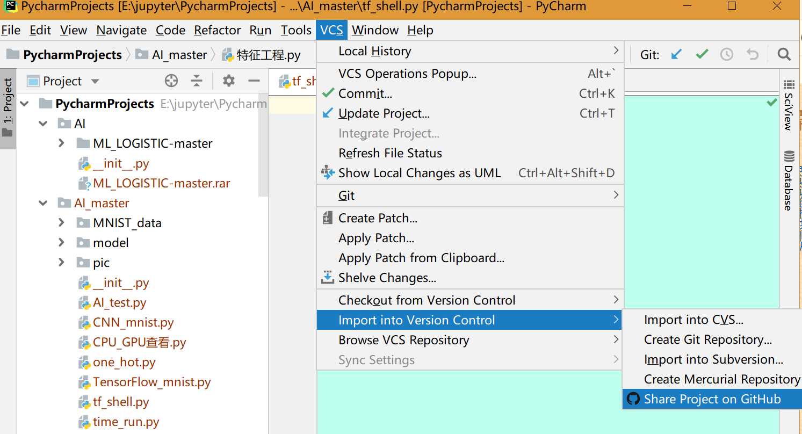Choose Apply Patch from Clipboard
This screenshot has width=802, height=434.
pos(470,258)
